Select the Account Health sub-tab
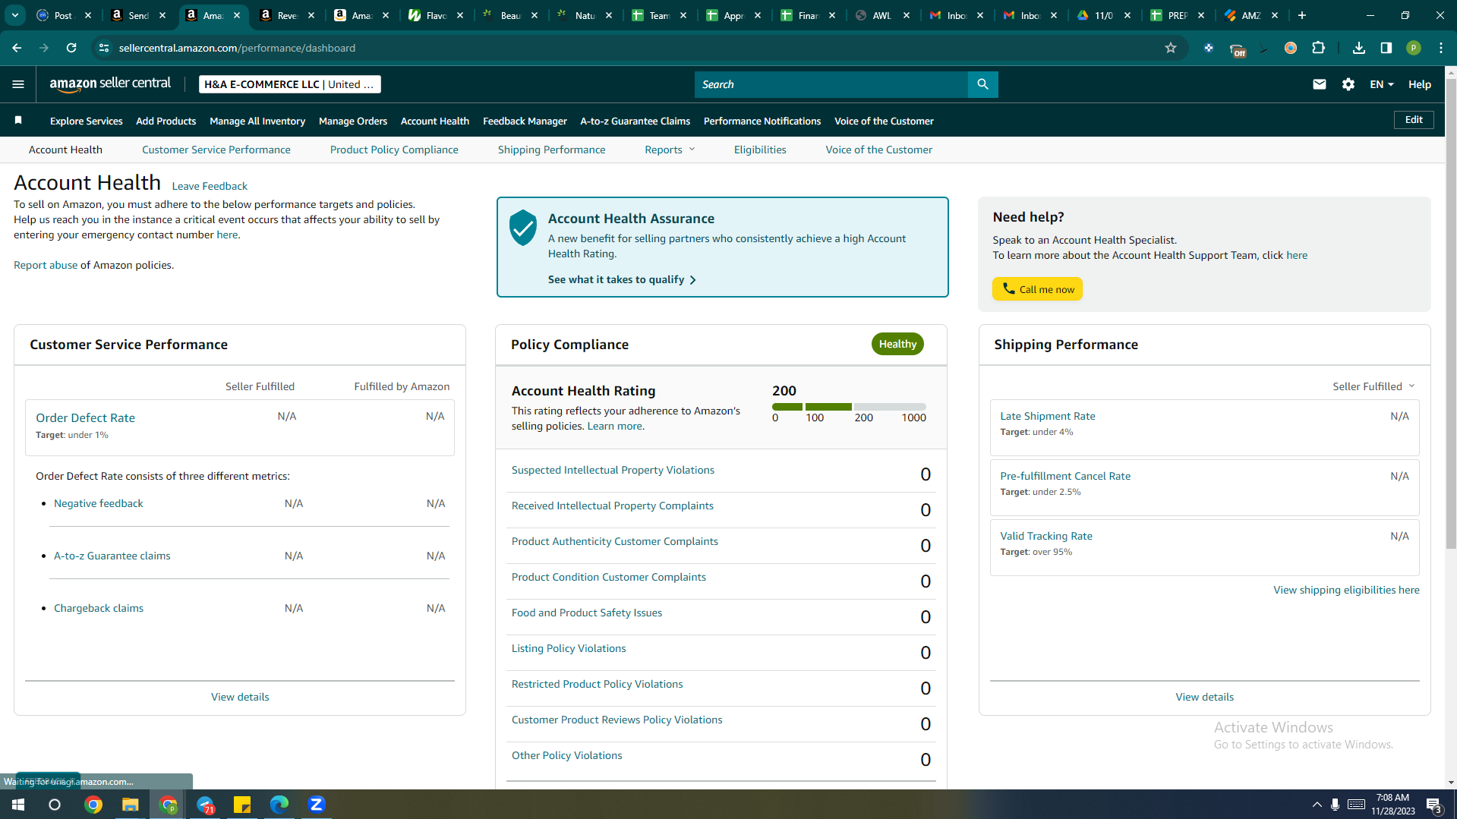The width and height of the screenshot is (1457, 819). pos(65,150)
